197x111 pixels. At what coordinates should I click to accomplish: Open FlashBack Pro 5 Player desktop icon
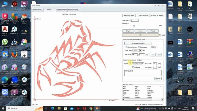14,94
